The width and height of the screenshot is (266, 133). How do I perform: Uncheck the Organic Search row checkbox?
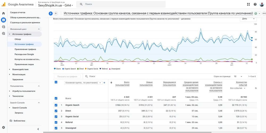pos(56,105)
